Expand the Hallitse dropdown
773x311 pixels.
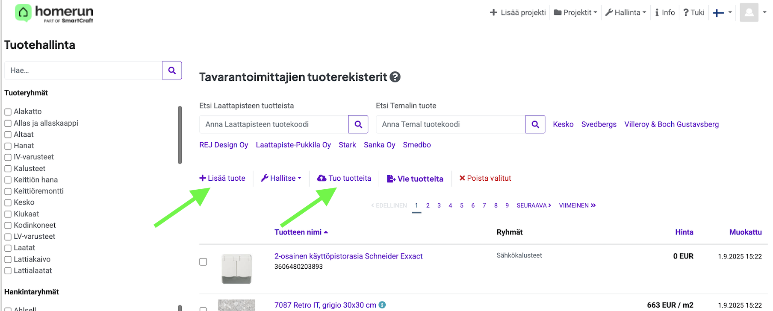point(281,178)
